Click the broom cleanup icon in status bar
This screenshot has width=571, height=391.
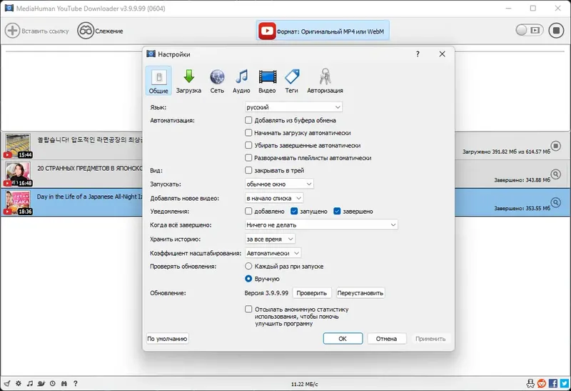pyautogui.click(x=7, y=383)
